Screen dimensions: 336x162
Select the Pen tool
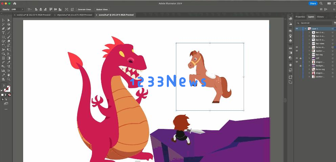(3, 29)
